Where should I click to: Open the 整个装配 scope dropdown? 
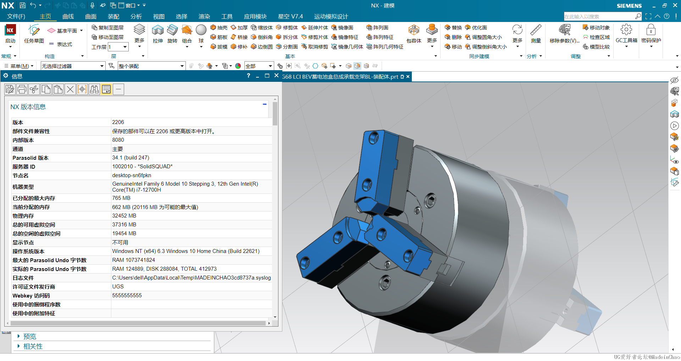(152, 66)
